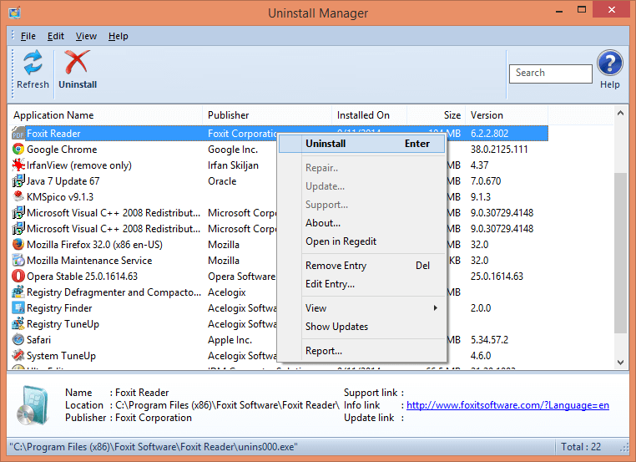
Task: Click the Foxit Reader row name text
Action: [53, 134]
